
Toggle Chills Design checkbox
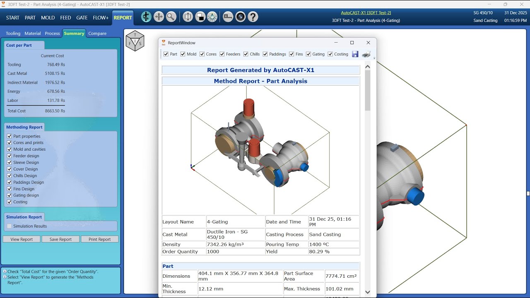[10, 176]
